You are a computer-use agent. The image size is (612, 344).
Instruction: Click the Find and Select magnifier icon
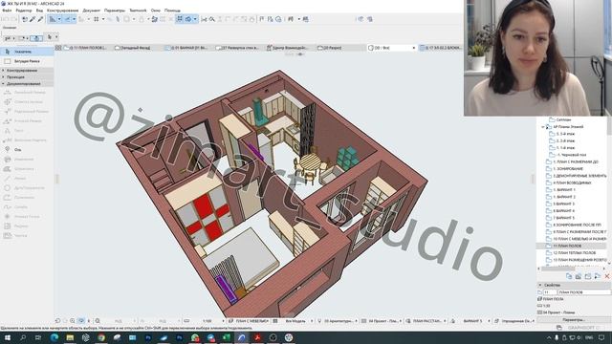click(x=212, y=19)
